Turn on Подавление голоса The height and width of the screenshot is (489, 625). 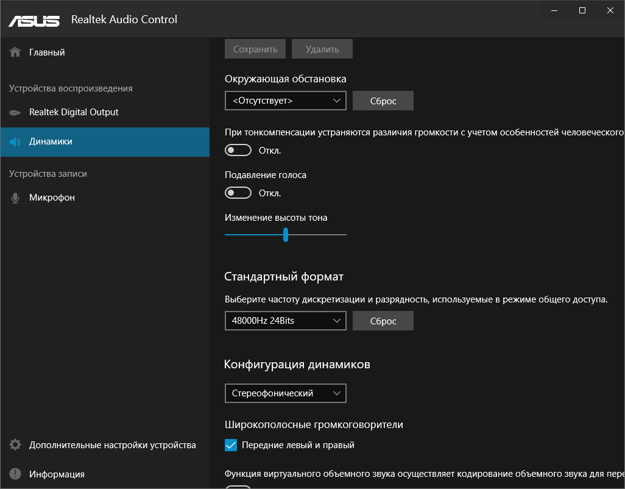click(x=238, y=193)
